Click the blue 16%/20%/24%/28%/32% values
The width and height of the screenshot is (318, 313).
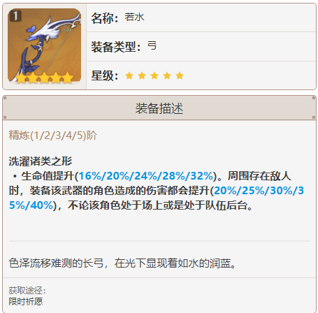click(146, 176)
